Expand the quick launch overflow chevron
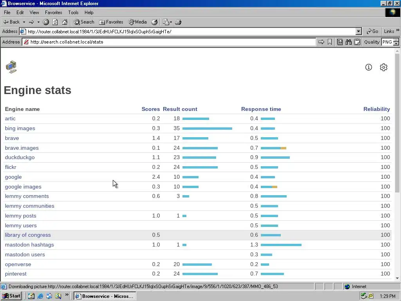Screen dimensions: 401x301 [67, 295]
